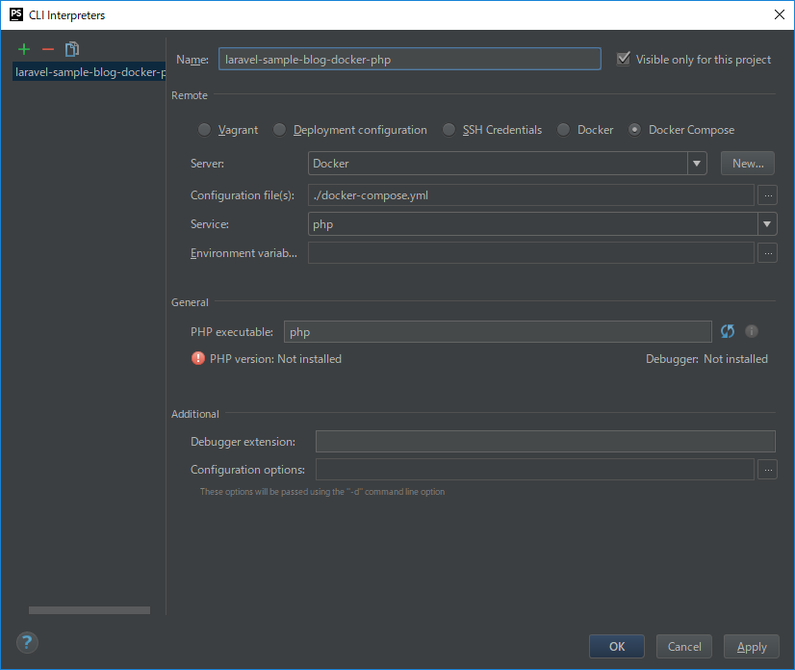Click the General section heading
Image resolution: width=795 pixels, height=670 pixels.
190,302
